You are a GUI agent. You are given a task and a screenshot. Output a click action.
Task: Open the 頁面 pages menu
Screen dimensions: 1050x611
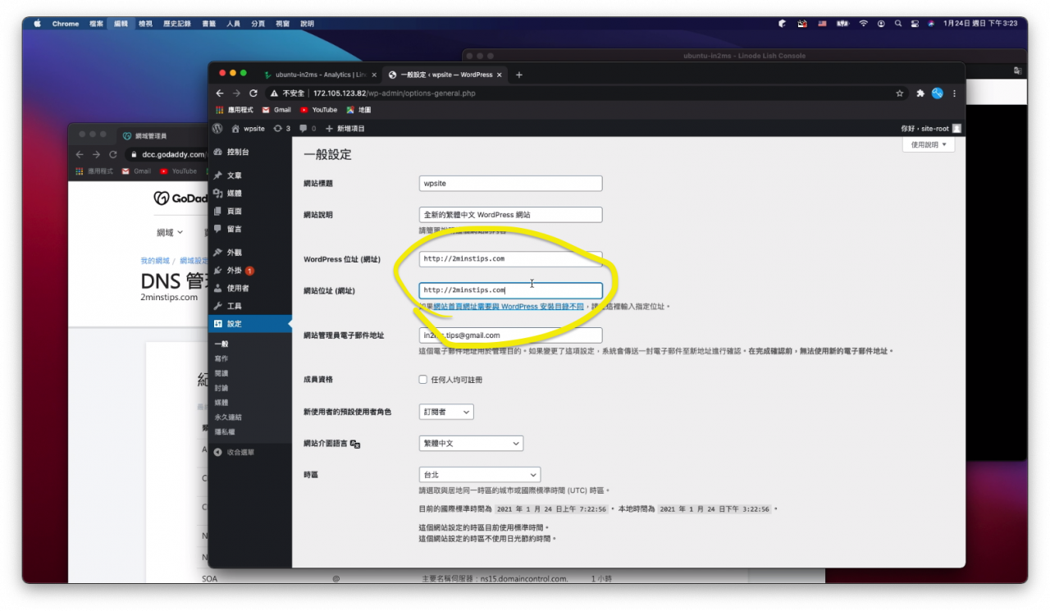249,212
